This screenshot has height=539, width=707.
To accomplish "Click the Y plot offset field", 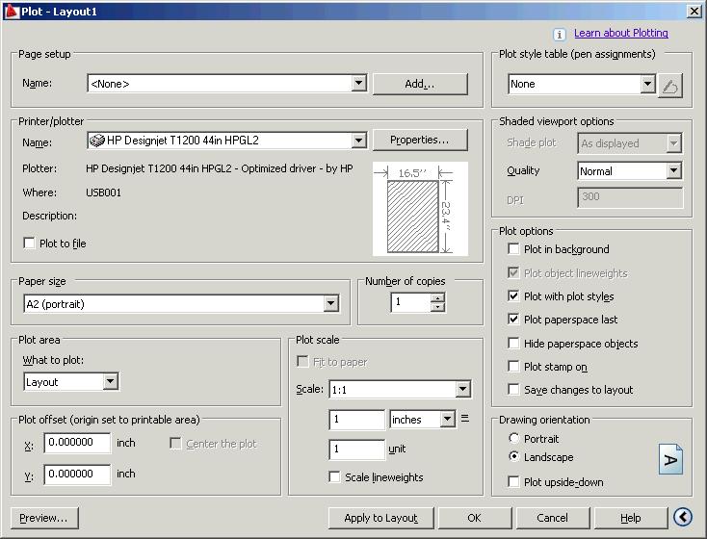I will tap(77, 475).
